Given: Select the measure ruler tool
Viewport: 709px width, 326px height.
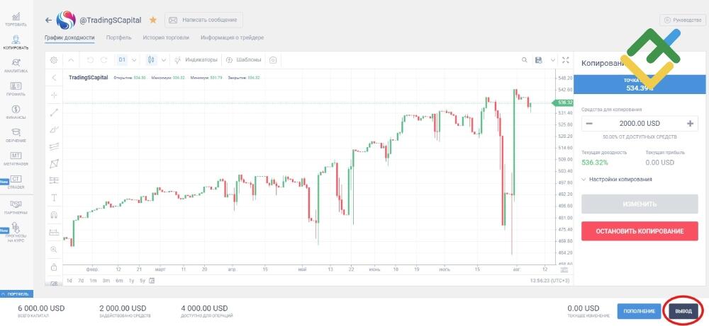Looking at the screenshot, I should tap(54, 232).
